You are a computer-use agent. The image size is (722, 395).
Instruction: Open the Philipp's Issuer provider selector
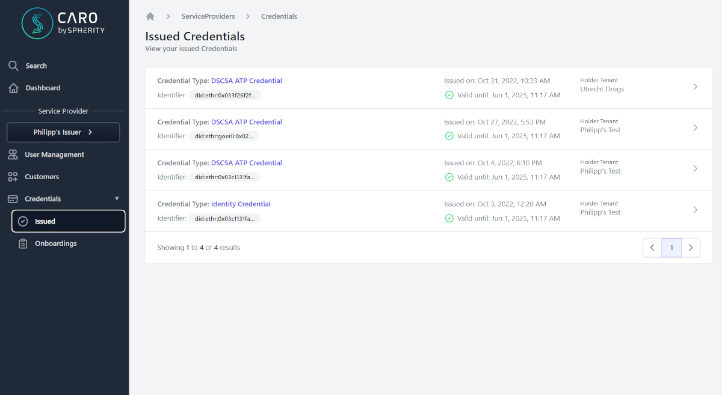point(63,132)
